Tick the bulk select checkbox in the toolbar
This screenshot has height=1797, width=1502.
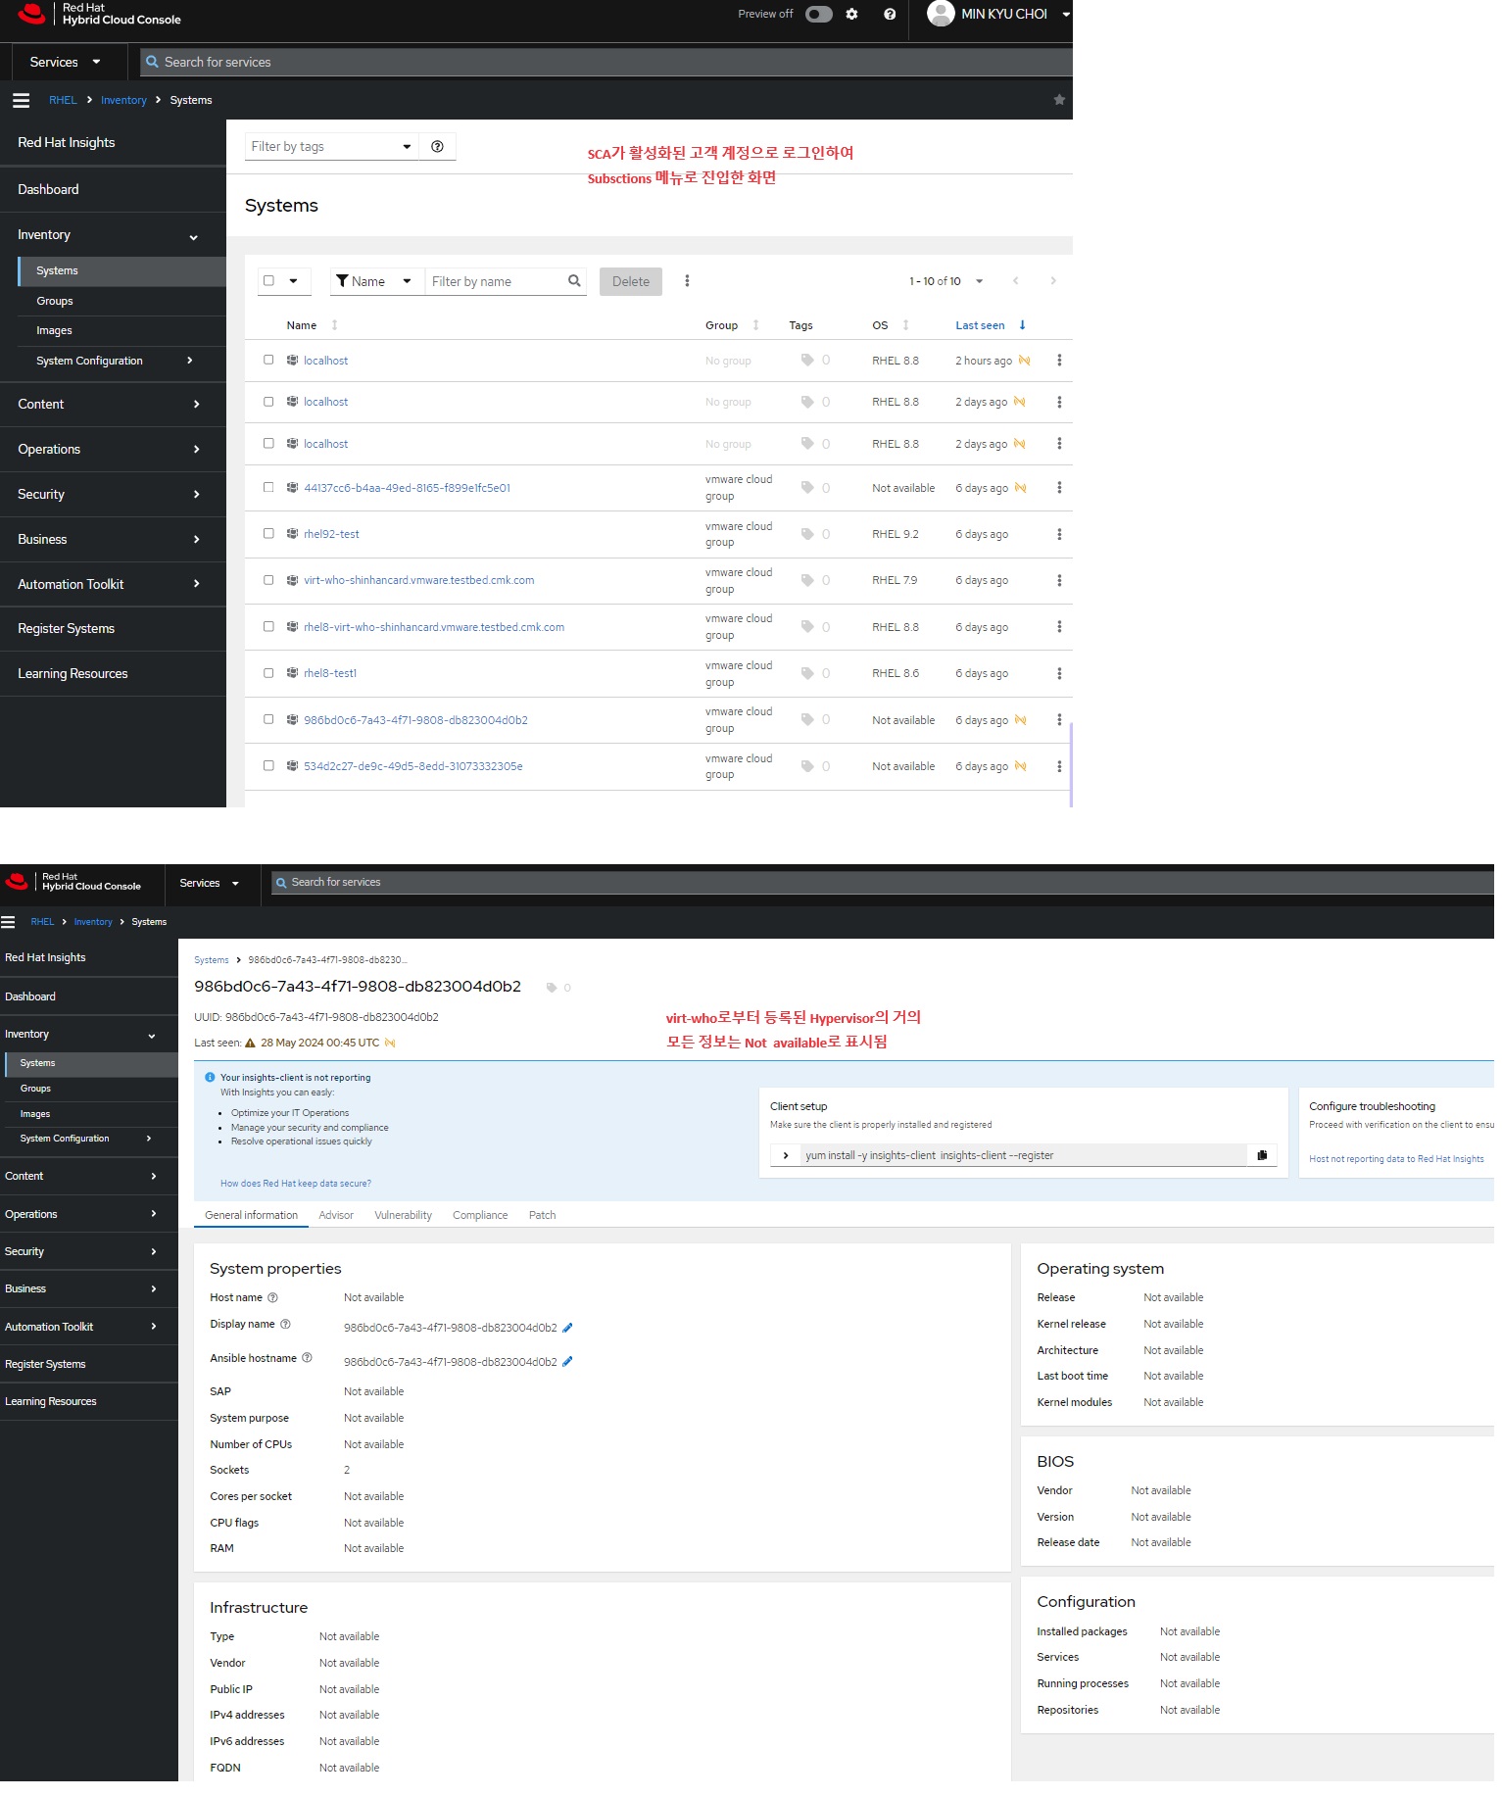268,280
